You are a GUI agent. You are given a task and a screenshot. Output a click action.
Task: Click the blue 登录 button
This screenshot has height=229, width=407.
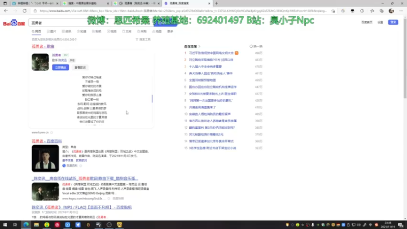393,22
